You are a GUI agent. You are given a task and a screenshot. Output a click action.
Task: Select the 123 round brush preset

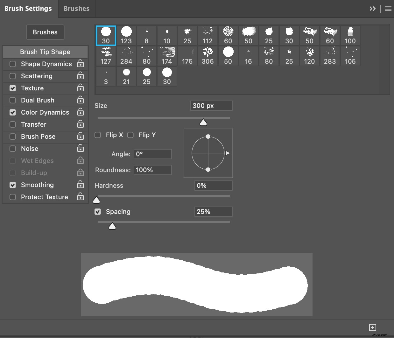point(126,35)
